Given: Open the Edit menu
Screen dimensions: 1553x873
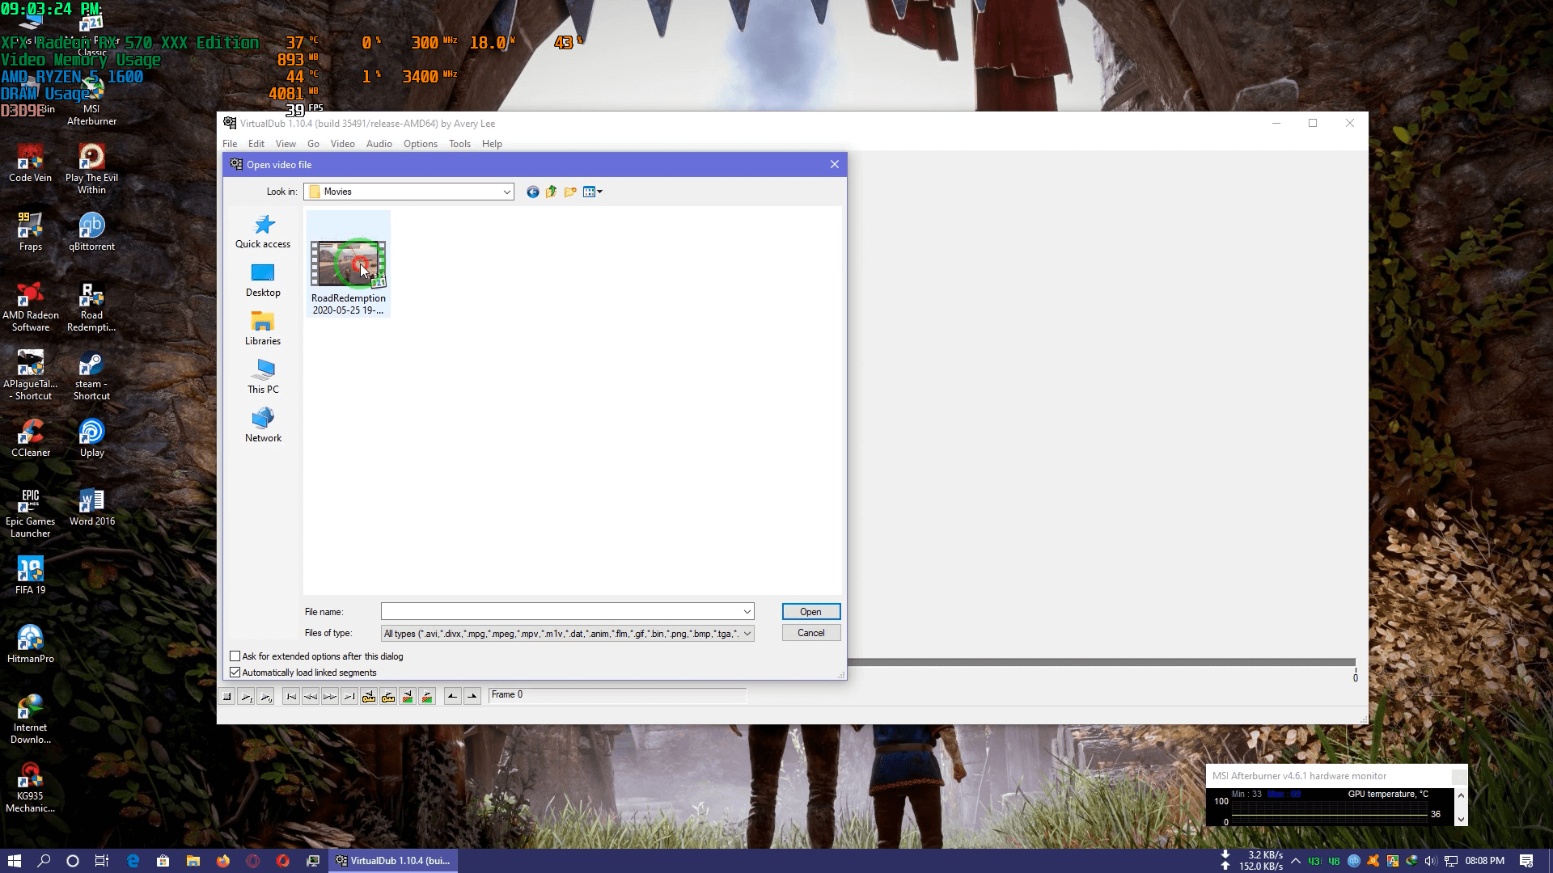Looking at the screenshot, I should click(256, 144).
